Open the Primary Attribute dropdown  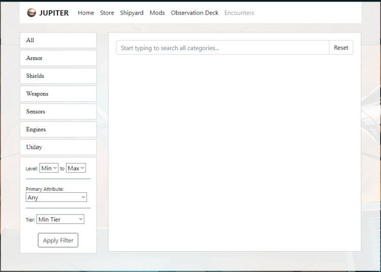(x=56, y=197)
